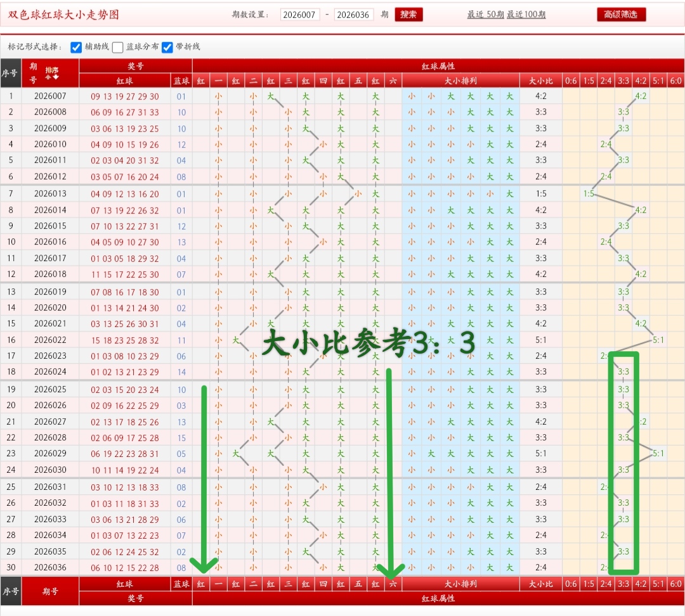Click the 排序 sort arrows icon
685x616 pixels.
pos(52,74)
